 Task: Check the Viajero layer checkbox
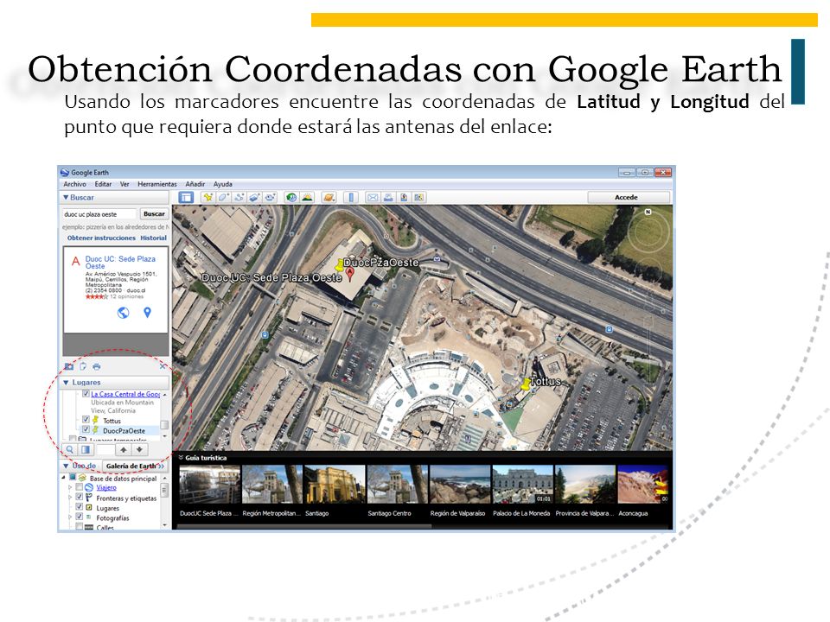click(x=80, y=487)
